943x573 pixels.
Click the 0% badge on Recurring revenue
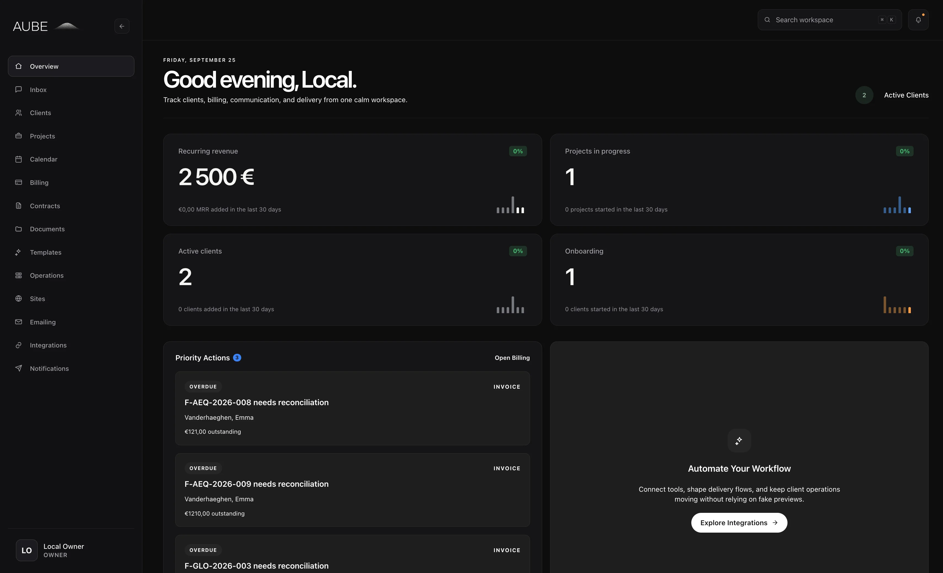coord(518,151)
